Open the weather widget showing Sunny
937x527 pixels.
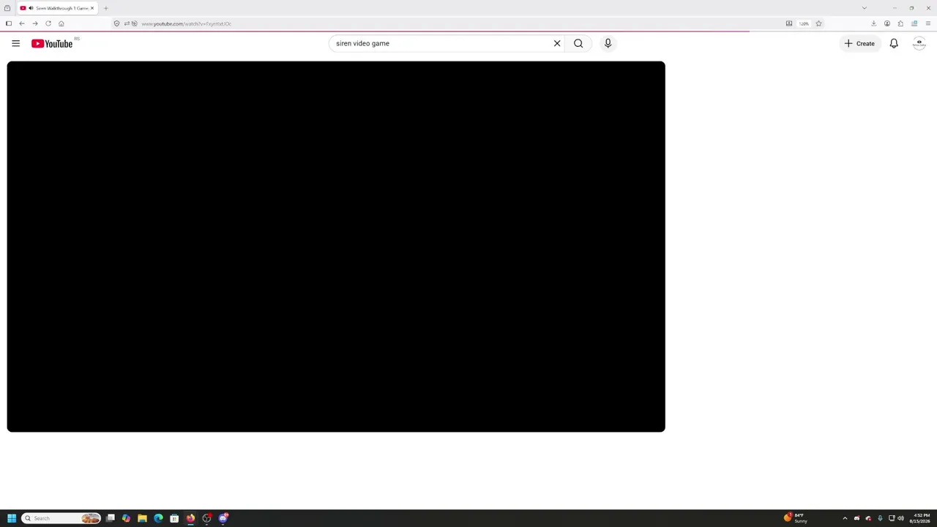pos(796,518)
